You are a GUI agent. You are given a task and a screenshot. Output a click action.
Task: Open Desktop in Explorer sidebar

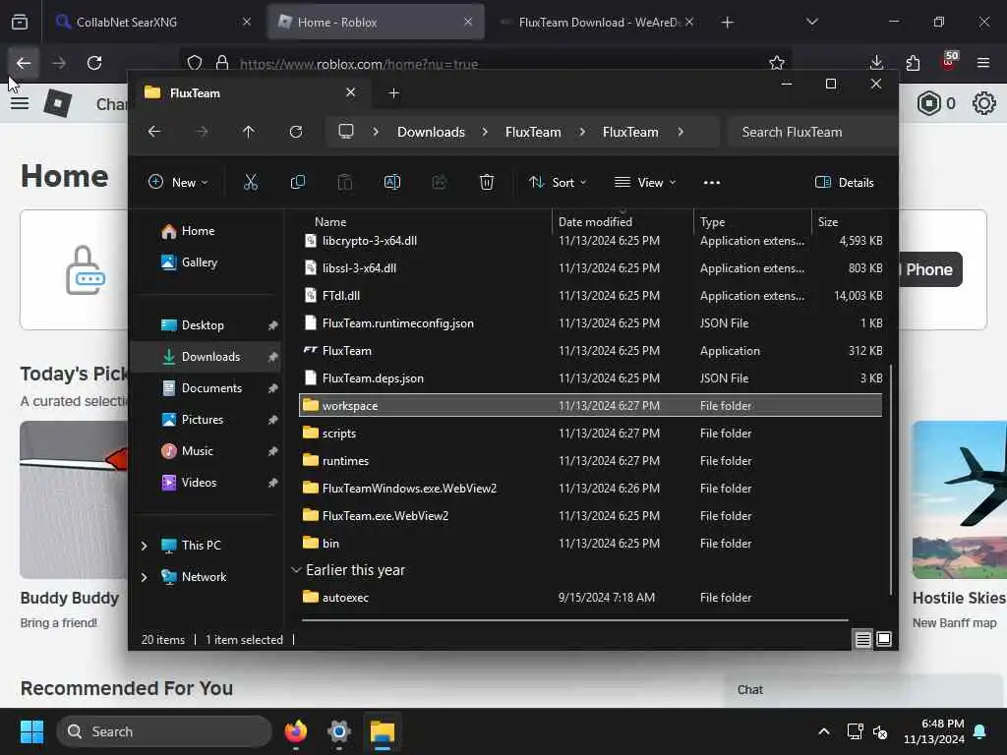click(206, 324)
